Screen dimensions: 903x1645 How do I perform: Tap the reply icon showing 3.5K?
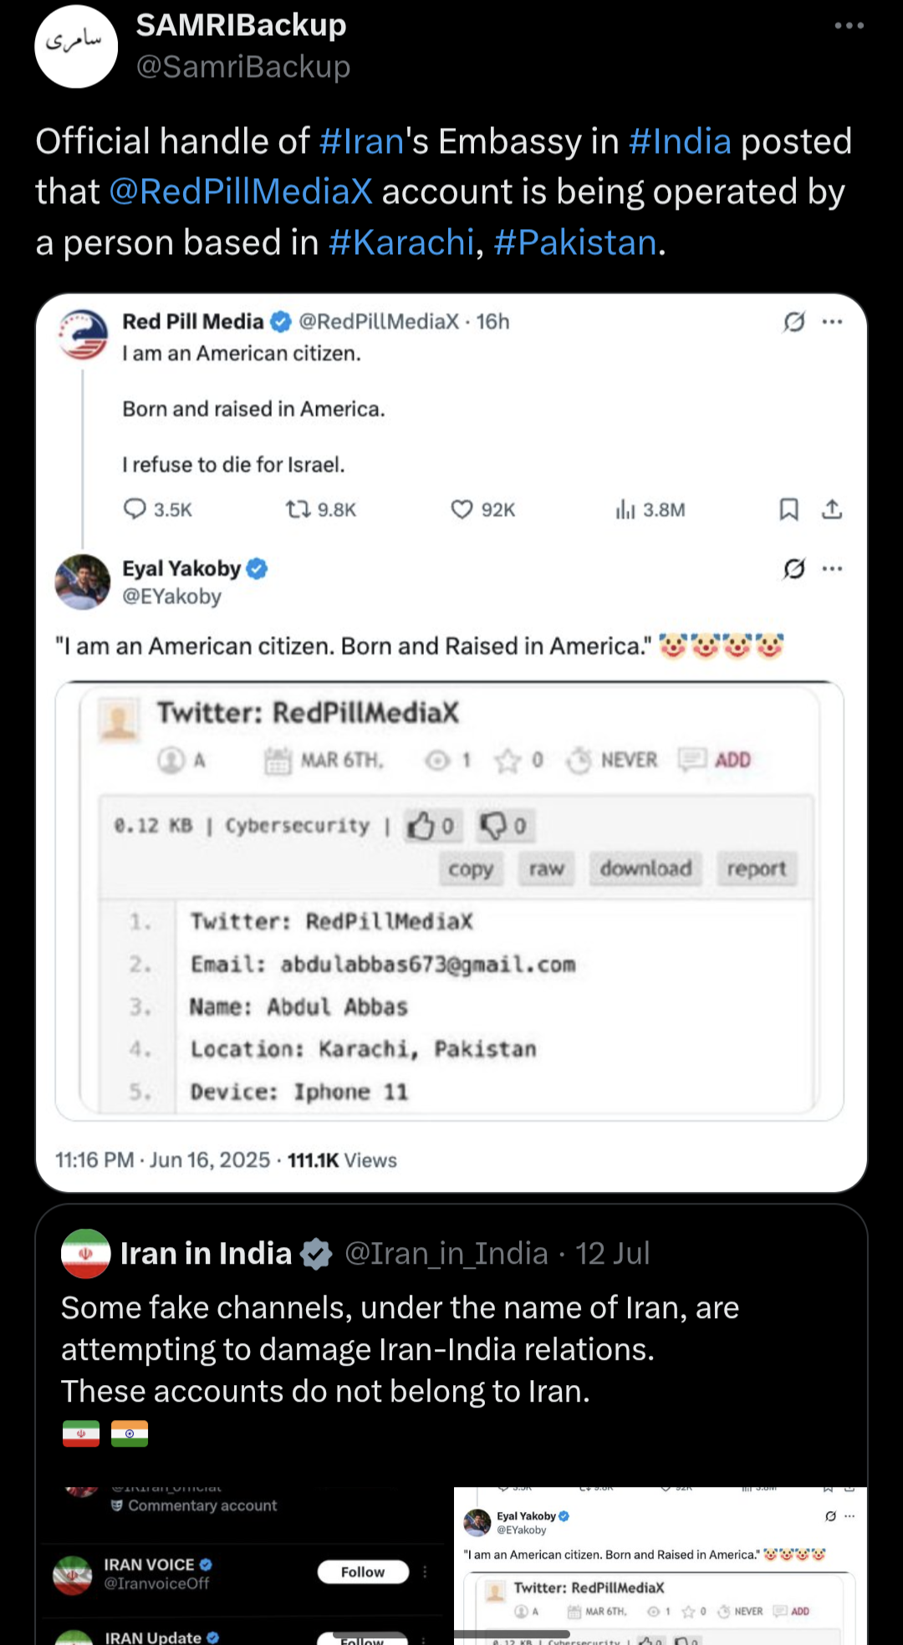pyautogui.click(x=135, y=509)
